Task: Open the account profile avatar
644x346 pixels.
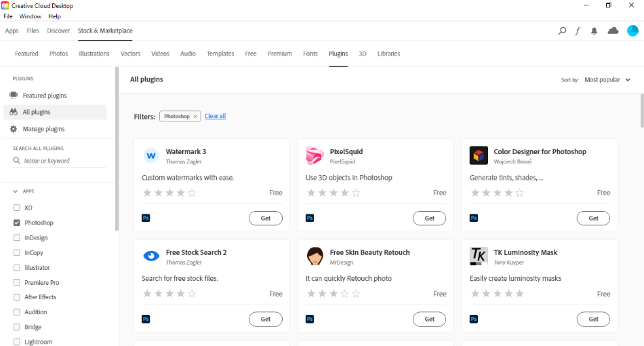Action: 632,31
